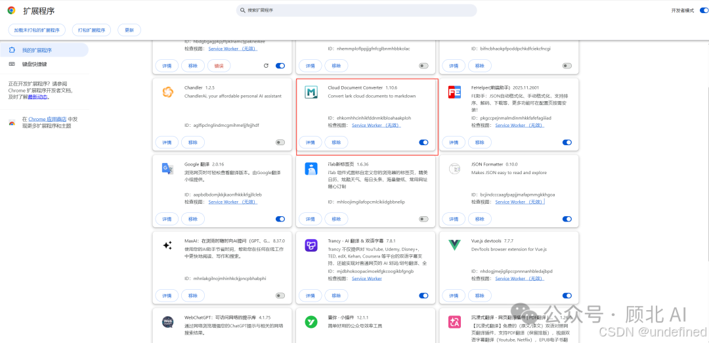Click the WebChatGPT extension icon

(167, 322)
